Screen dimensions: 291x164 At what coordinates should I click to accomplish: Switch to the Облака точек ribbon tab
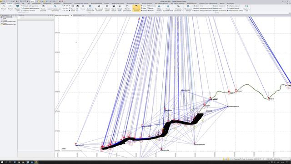67,4
